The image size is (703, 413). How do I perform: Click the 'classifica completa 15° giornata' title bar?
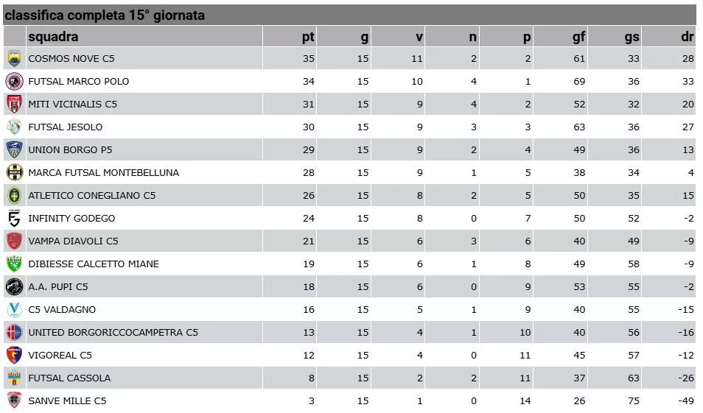350,15
